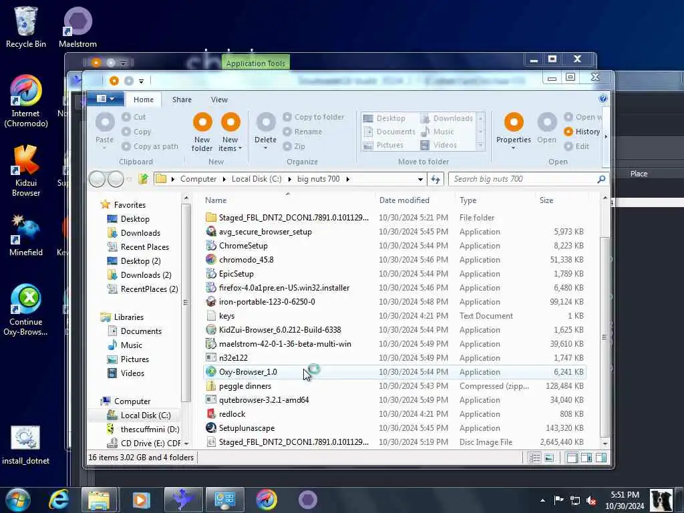The width and height of the screenshot is (684, 513).
Task: Open the Kidzui Browser desktop shortcut
Action: pyautogui.click(x=26, y=171)
